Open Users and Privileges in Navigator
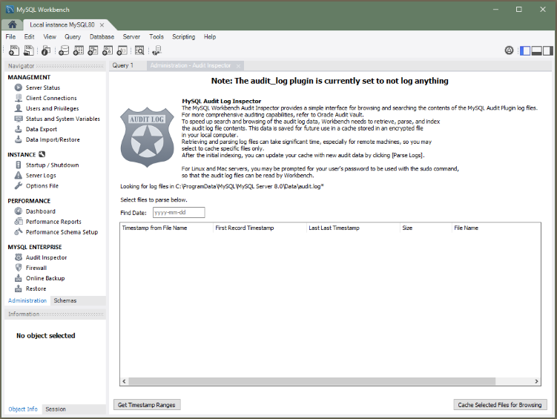Image resolution: width=557 pixels, height=419 pixels. (53, 108)
